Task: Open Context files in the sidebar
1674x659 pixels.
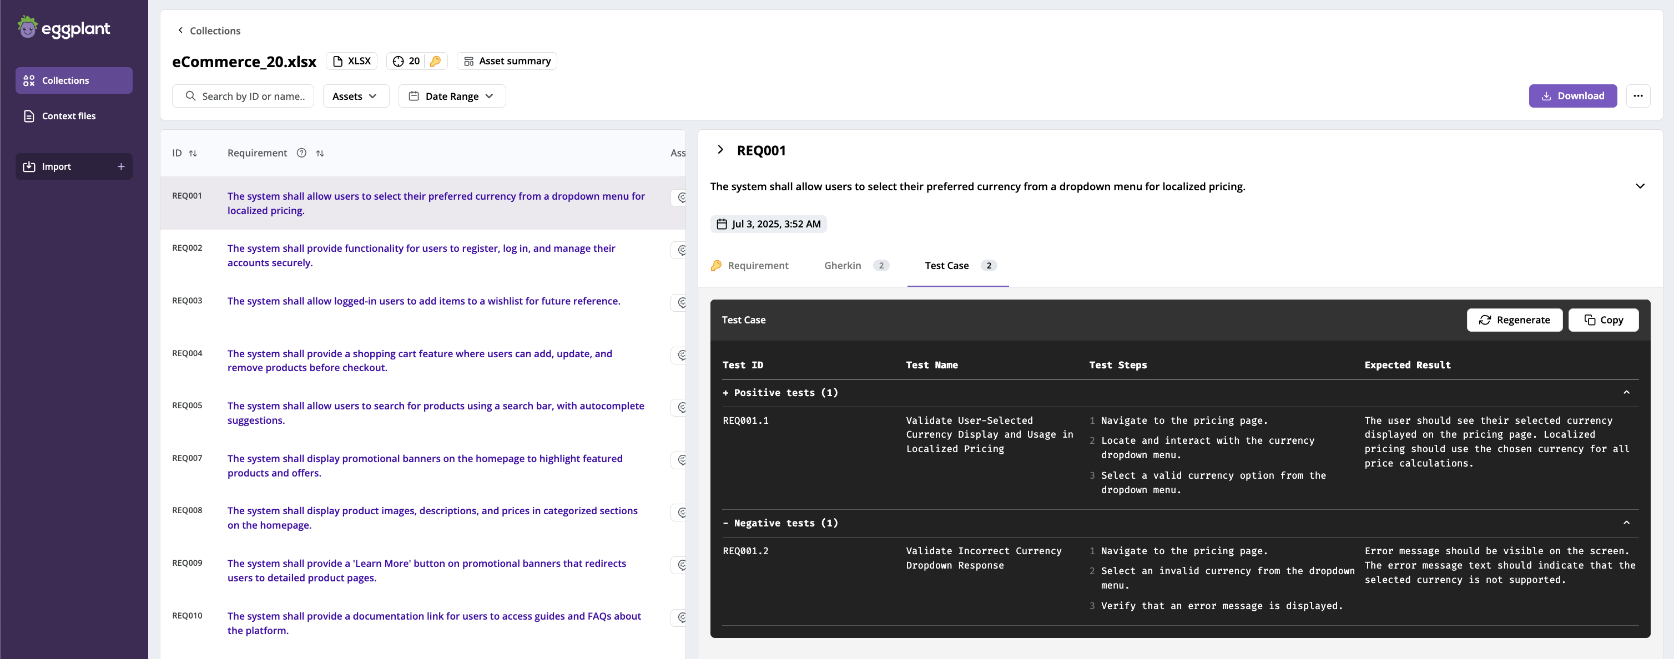Action: [x=74, y=115]
